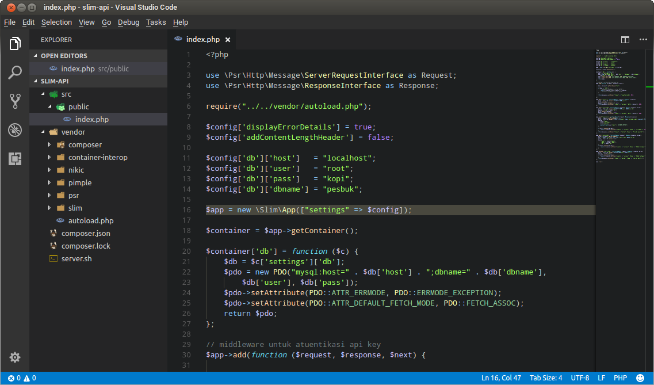Open the Manage settings gear

[x=14, y=357]
